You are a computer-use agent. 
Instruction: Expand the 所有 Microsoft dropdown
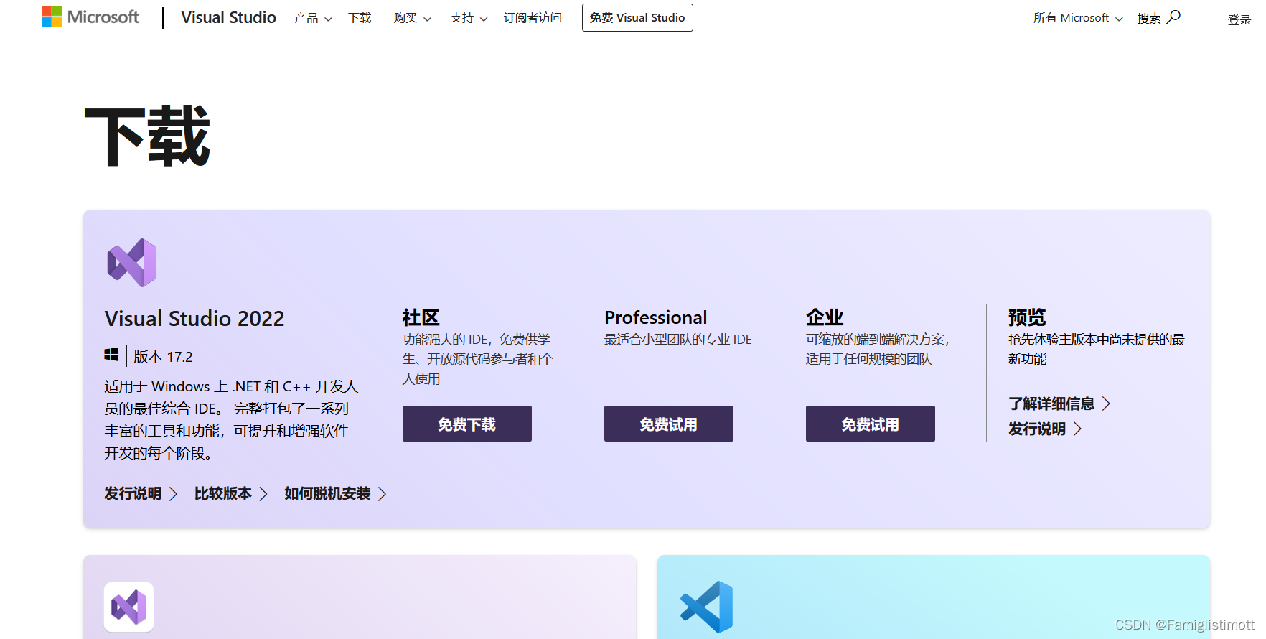pyautogui.click(x=1078, y=18)
